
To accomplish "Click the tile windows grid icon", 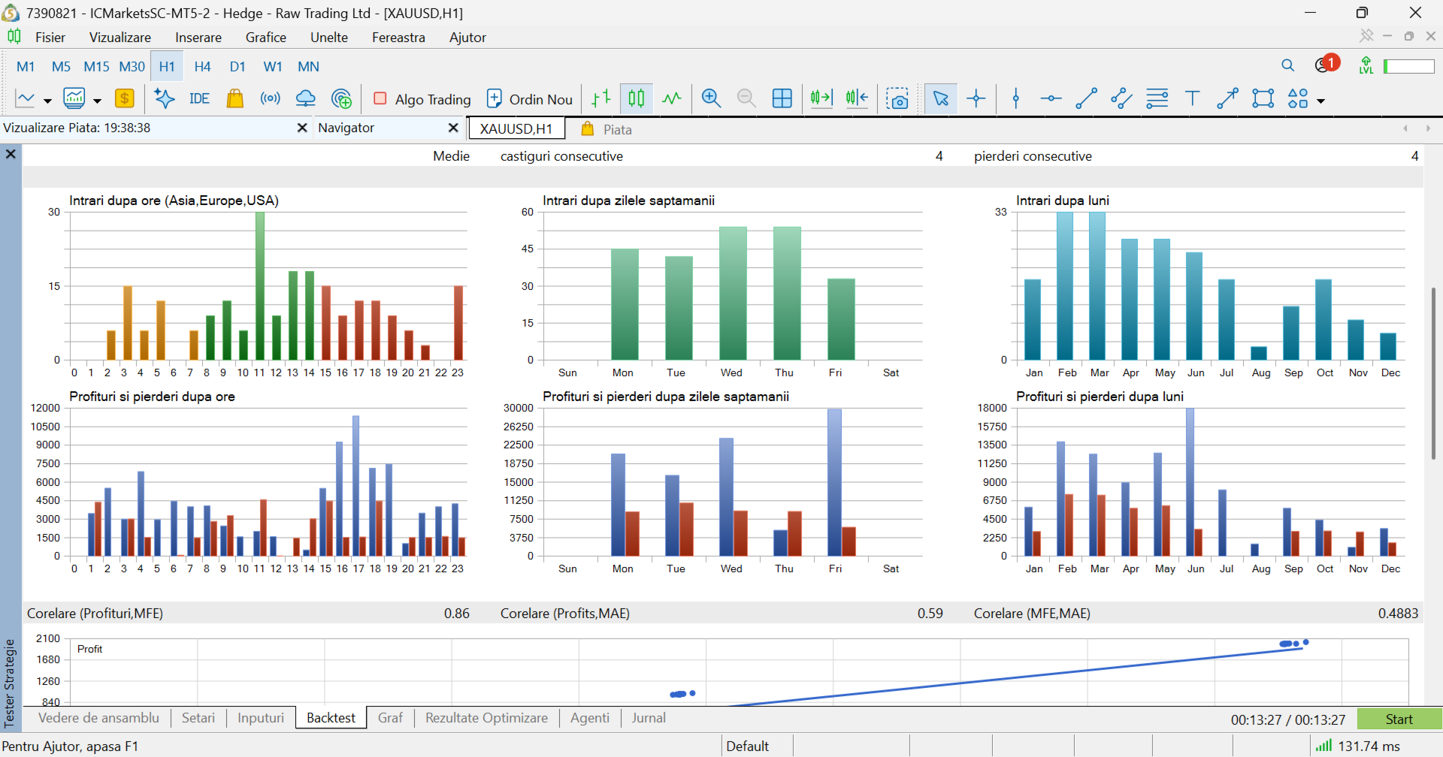I will click(x=782, y=98).
